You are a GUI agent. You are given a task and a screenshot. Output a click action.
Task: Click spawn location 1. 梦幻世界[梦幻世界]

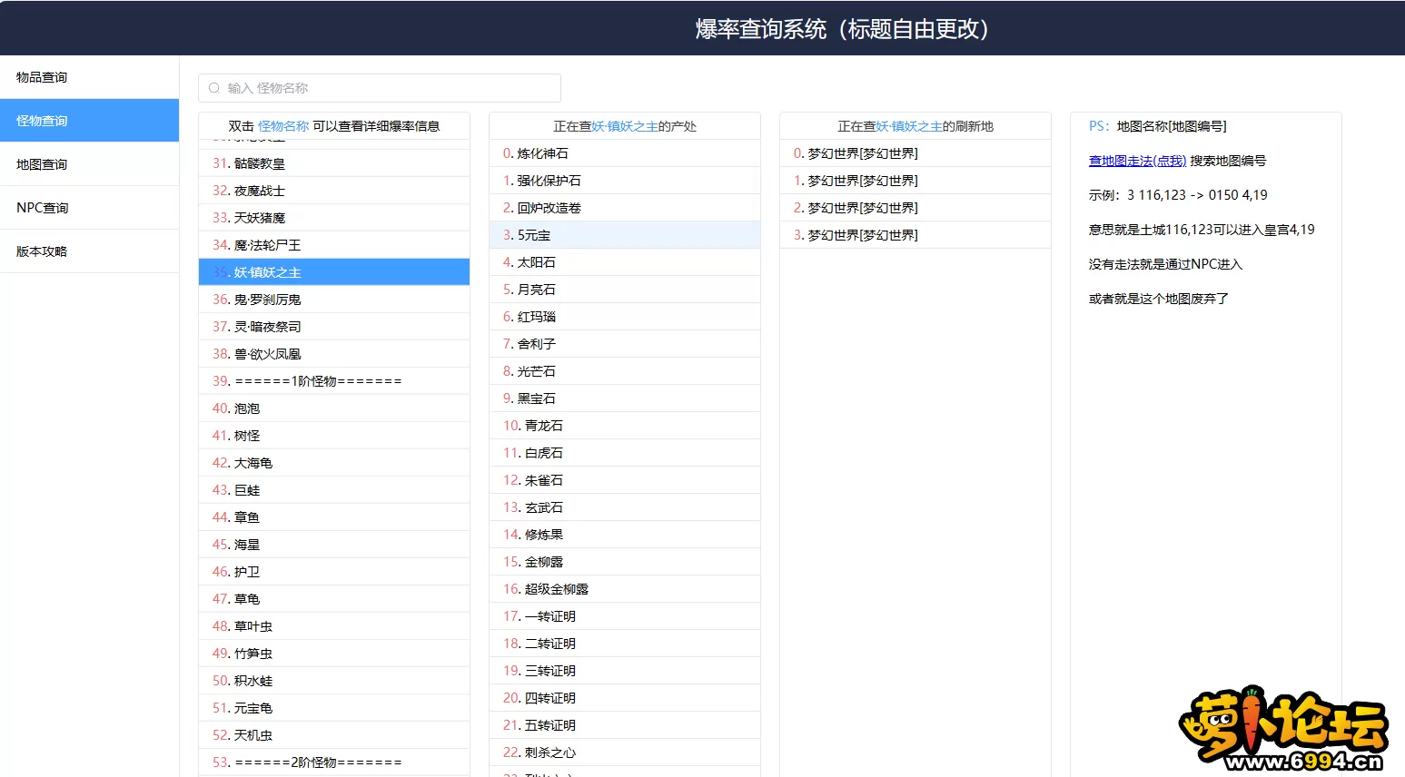coord(915,181)
